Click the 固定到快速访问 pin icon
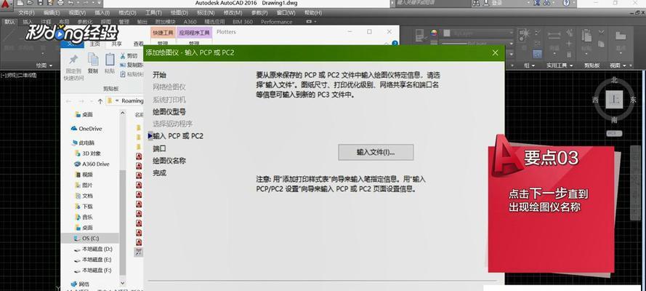The width and height of the screenshot is (646, 291). coord(73,60)
